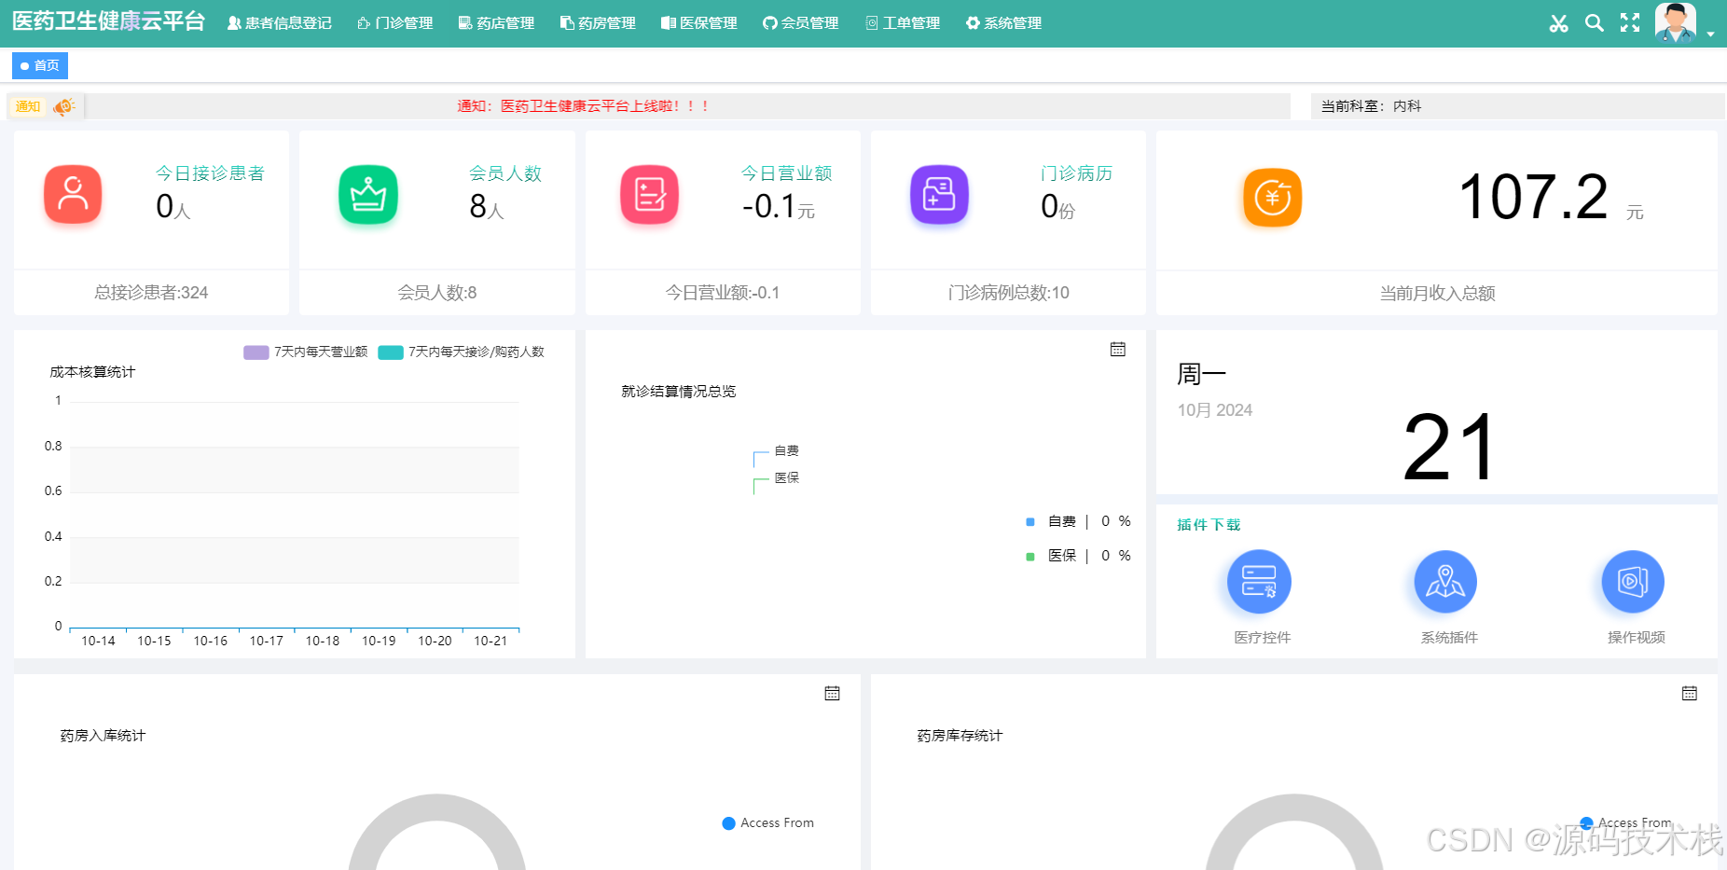1727x870 pixels.
Task: Click the 成本核算统计 chart title
Action: [92, 372]
